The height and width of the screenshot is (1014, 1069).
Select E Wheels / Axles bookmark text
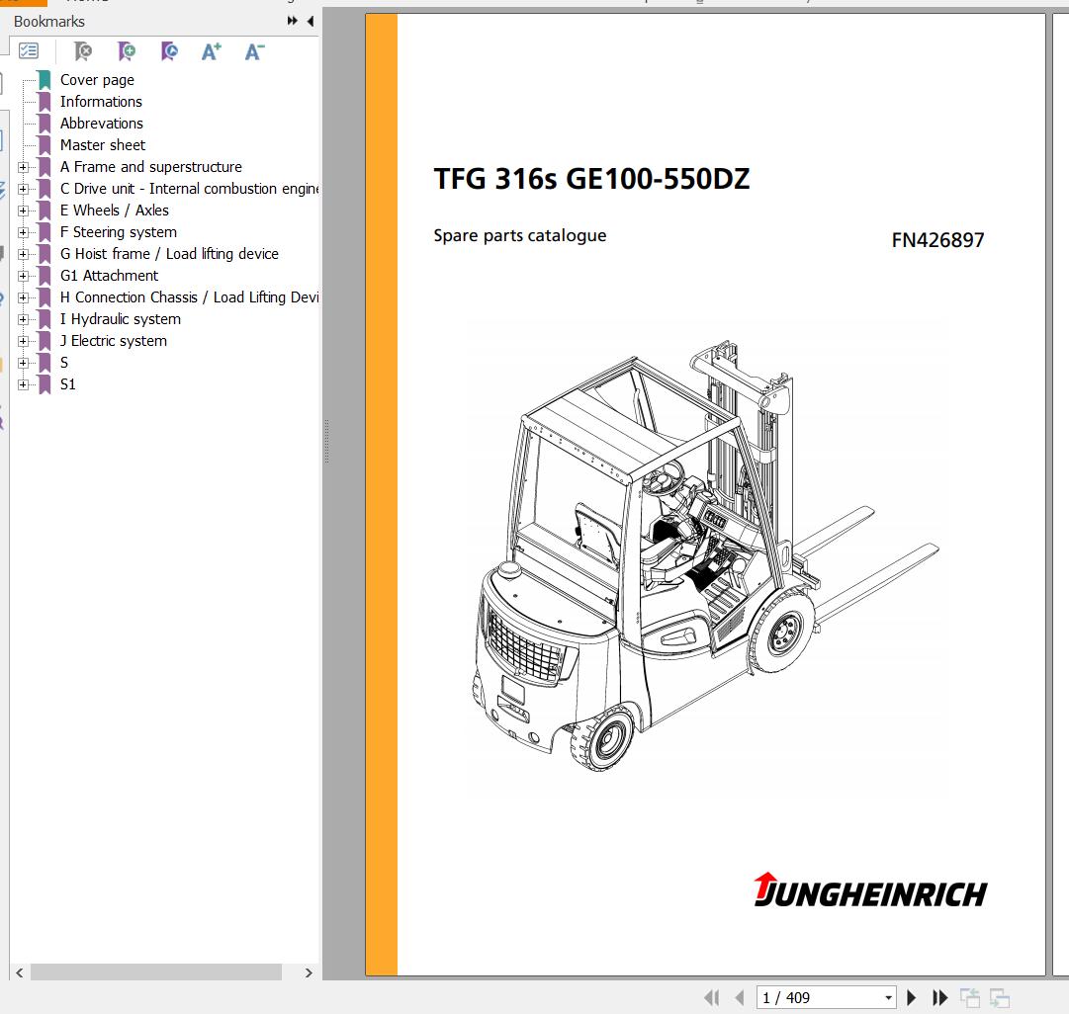click(114, 211)
